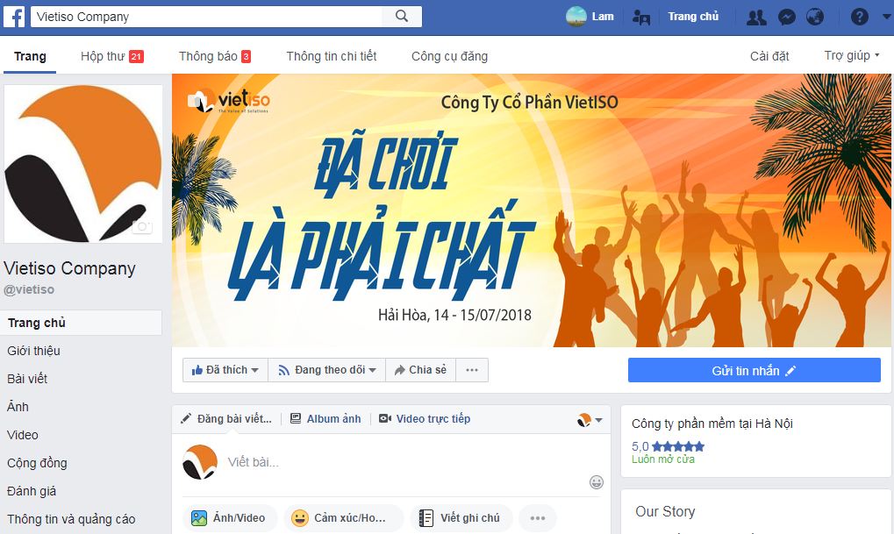This screenshot has height=534, width=894.
Task: Click the help question mark icon
Action: point(859,17)
